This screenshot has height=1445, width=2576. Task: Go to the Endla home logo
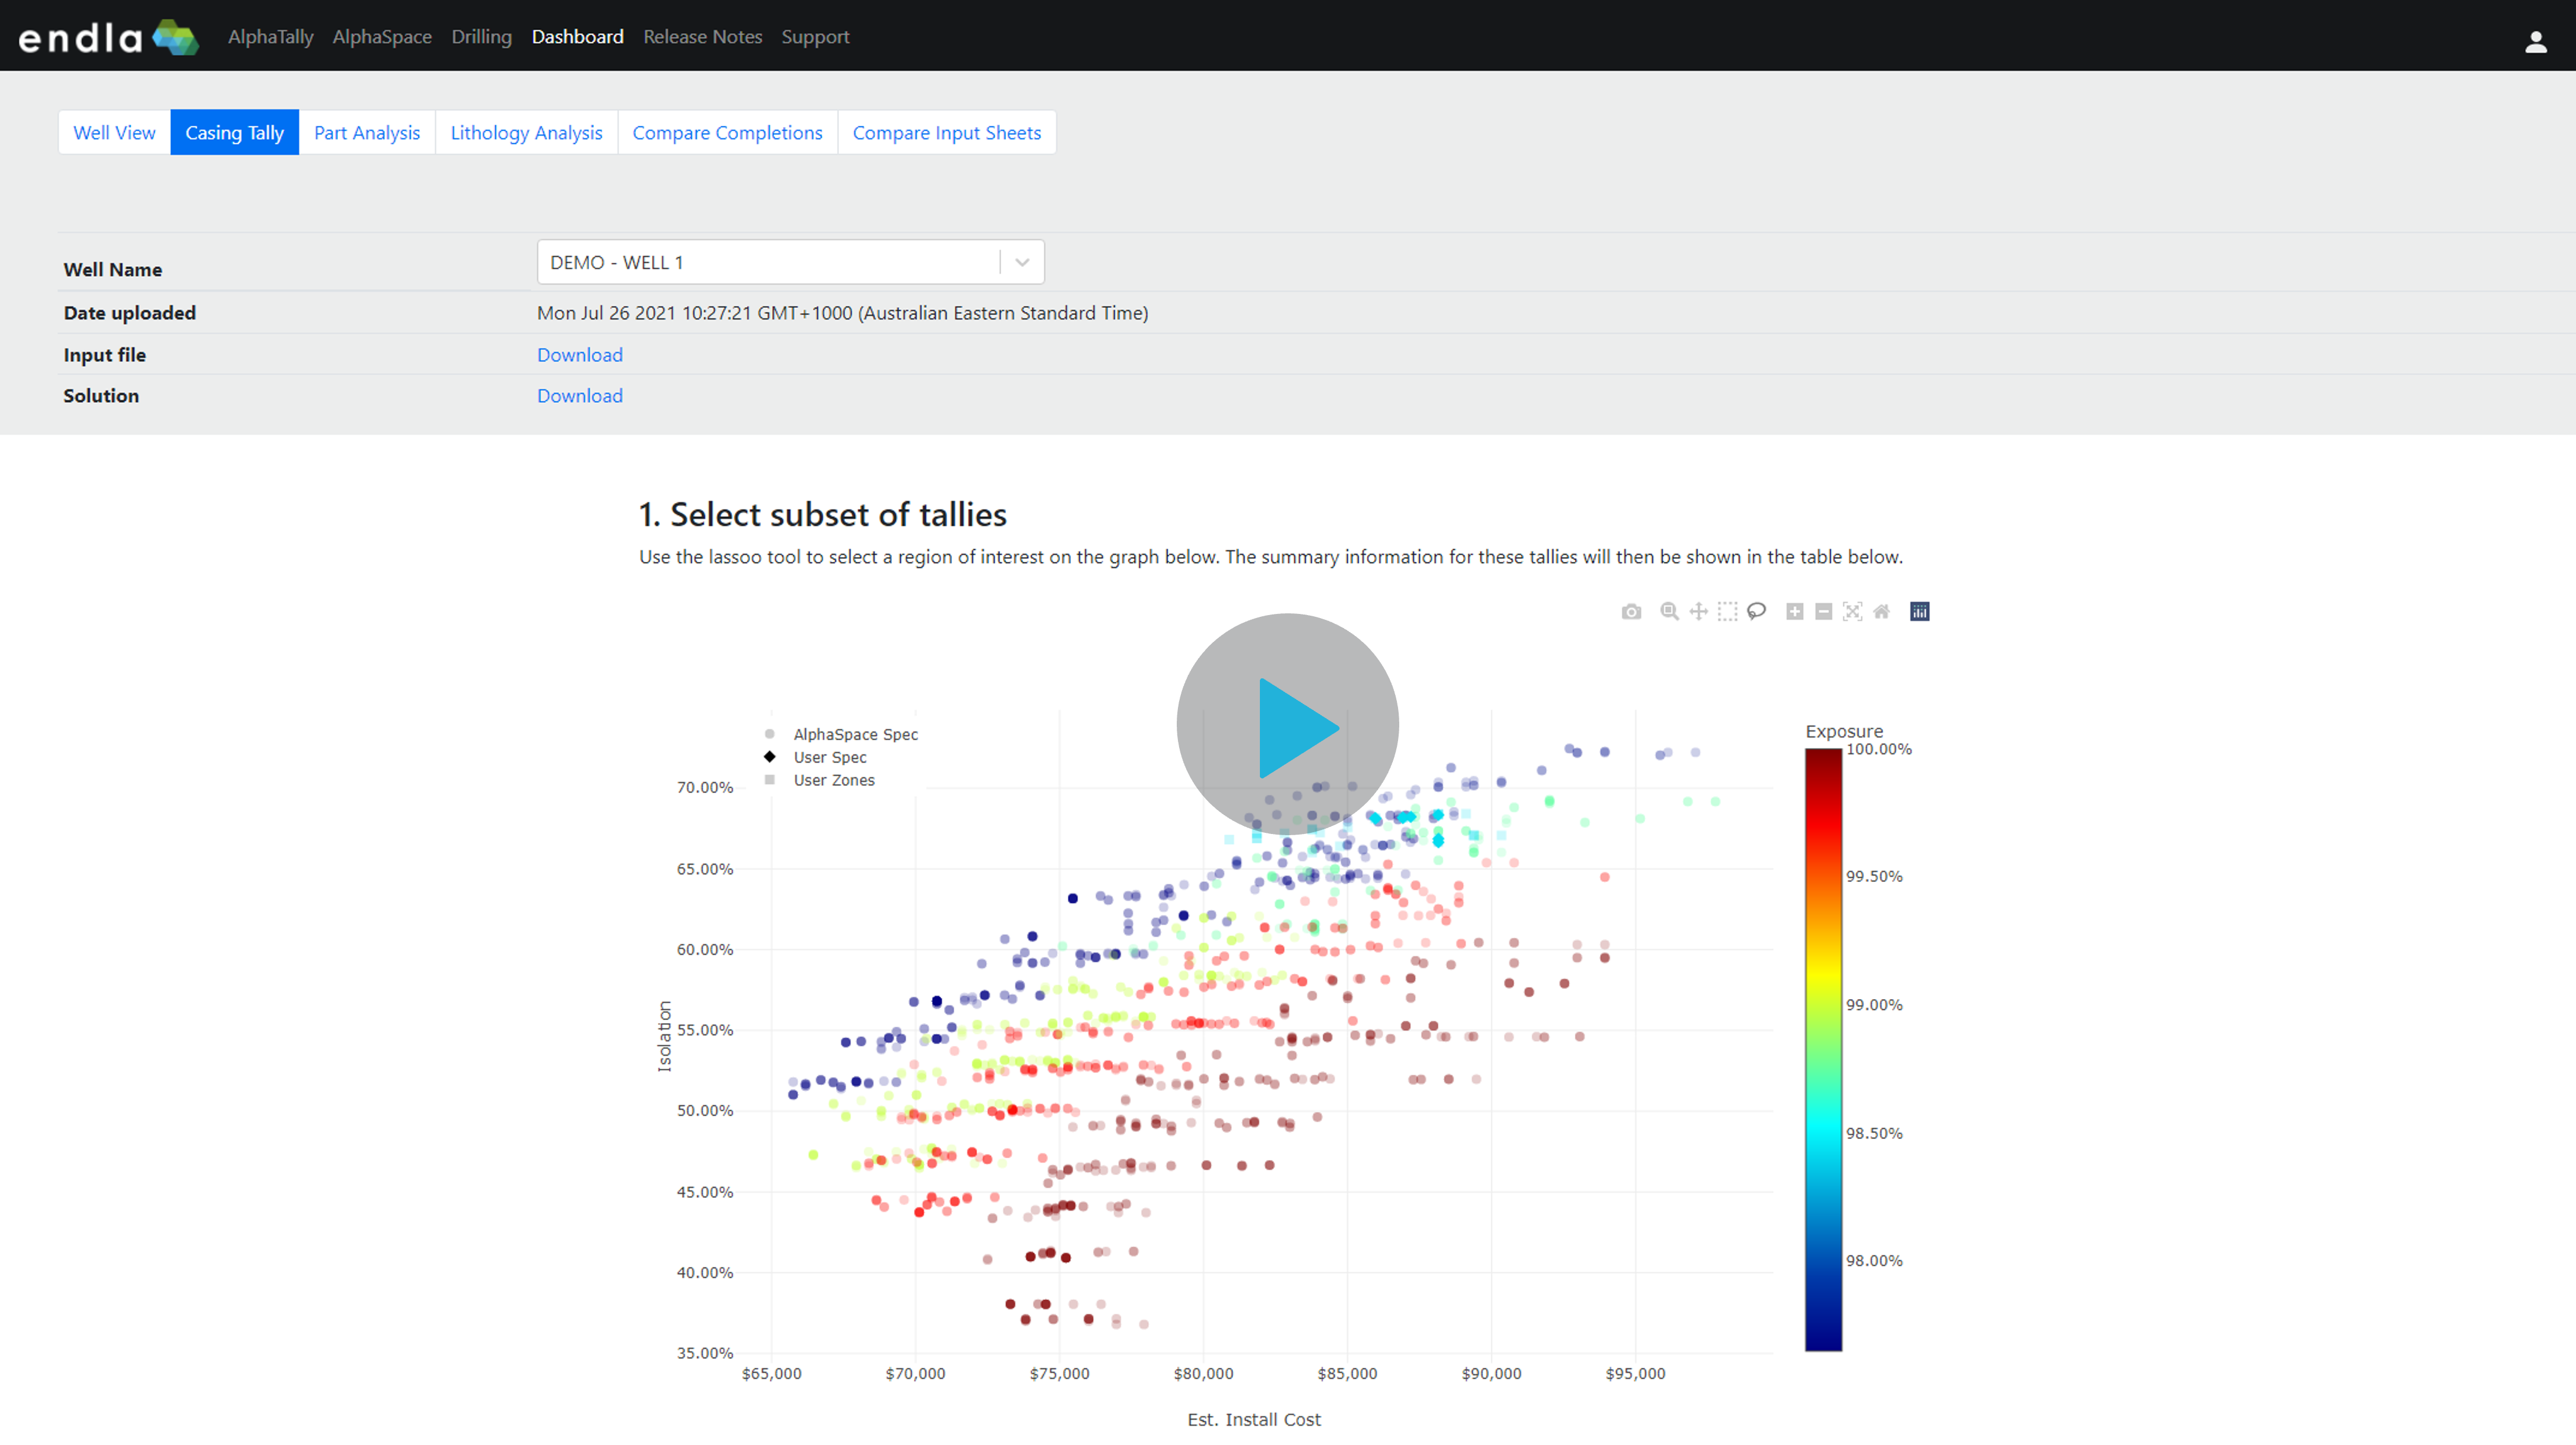[108, 37]
